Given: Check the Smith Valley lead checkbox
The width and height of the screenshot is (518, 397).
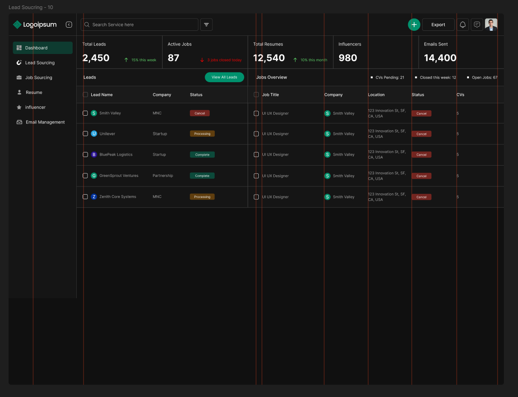Looking at the screenshot, I should 85,113.
